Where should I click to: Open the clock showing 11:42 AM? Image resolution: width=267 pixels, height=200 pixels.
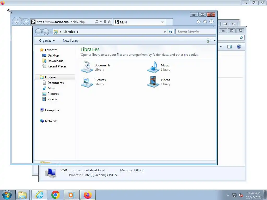click(254, 195)
